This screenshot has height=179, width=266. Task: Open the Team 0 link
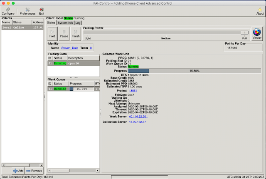(x=91, y=48)
